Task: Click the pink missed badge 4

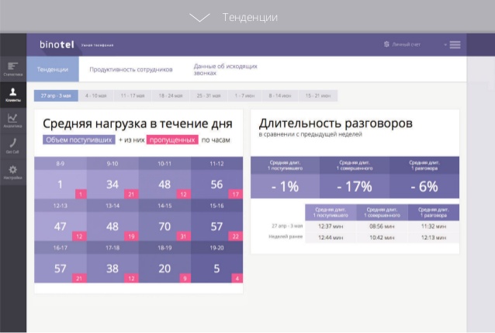Action: [237, 279]
